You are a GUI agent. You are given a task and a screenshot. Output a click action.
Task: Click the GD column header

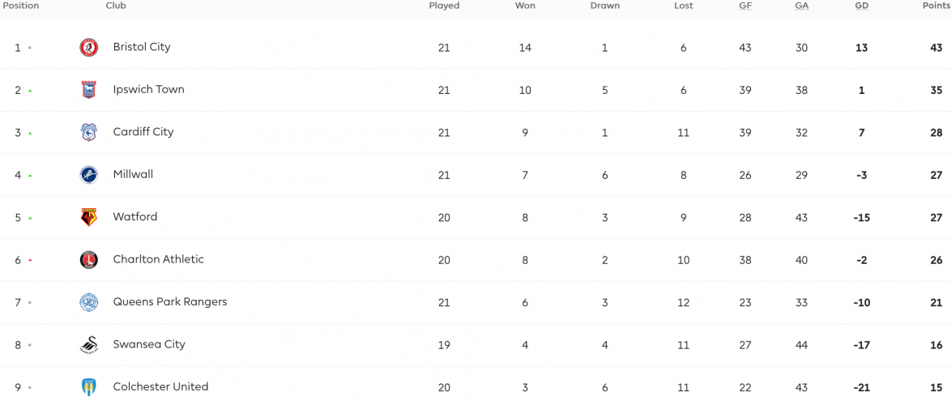(x=861, y=6)
